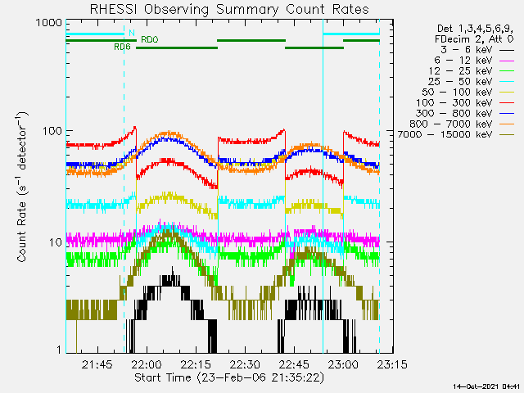This screenshot has width=524, height=393.
Task: Click the '14-Oct-2021 04:41' timestamp
Action: tap(486, 386)
